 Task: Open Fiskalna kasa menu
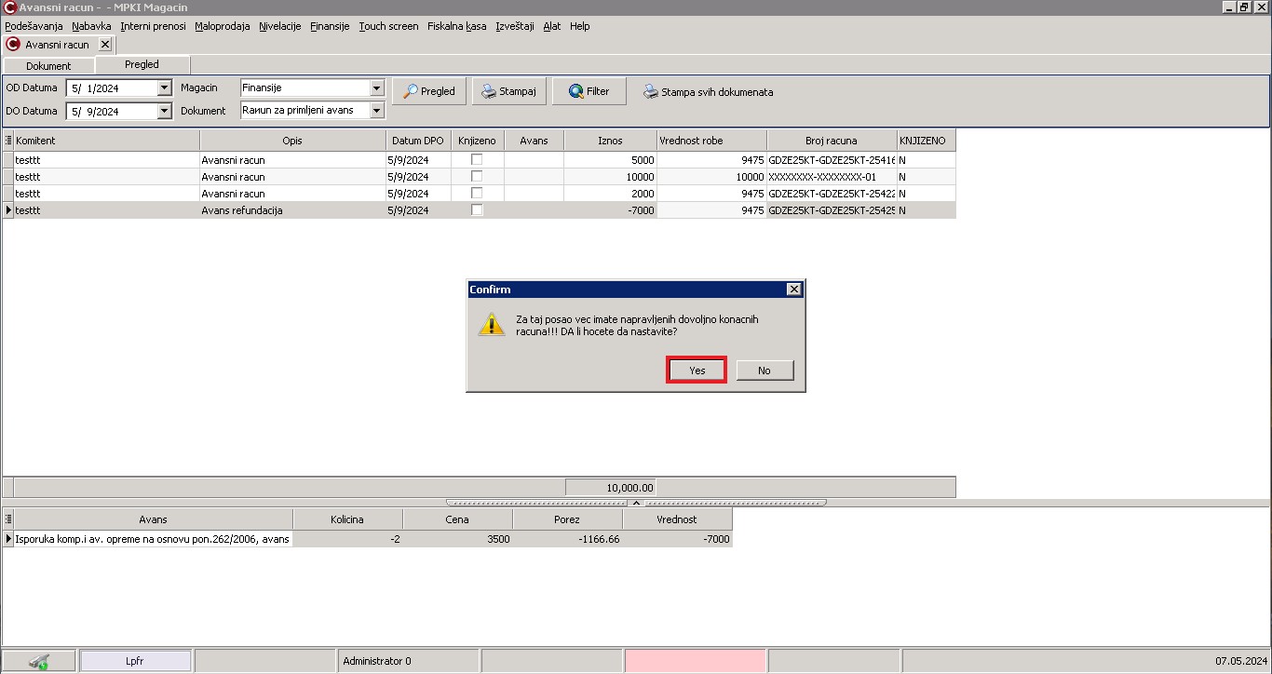pos(457,26)
